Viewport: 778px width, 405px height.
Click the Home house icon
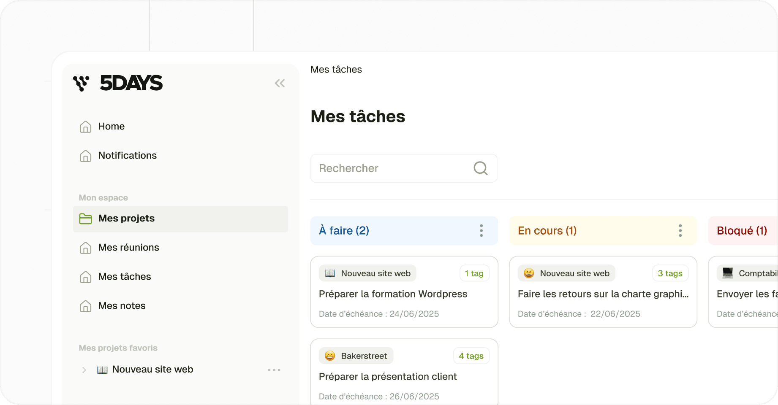click(85, 127)
